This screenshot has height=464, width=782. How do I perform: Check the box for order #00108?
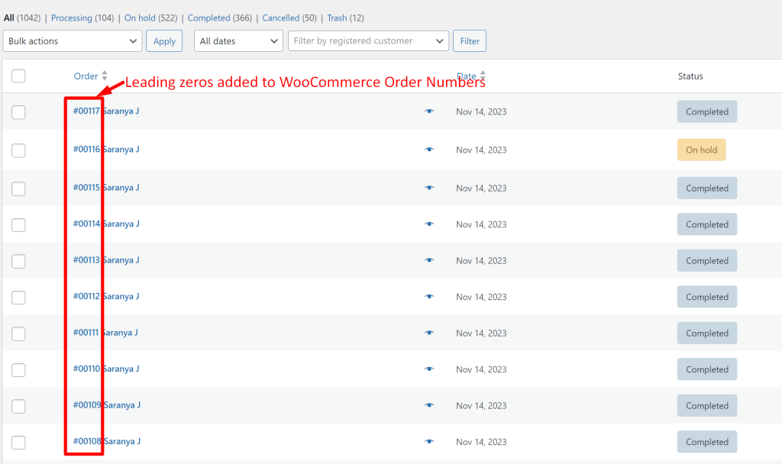tap(18, 443)
